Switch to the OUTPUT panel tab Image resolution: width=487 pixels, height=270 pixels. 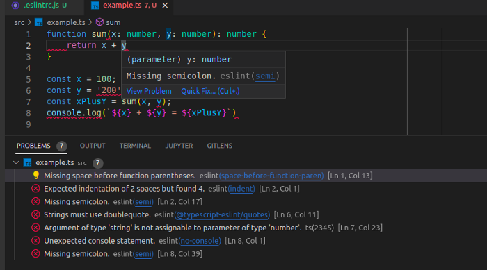(93, 146)
